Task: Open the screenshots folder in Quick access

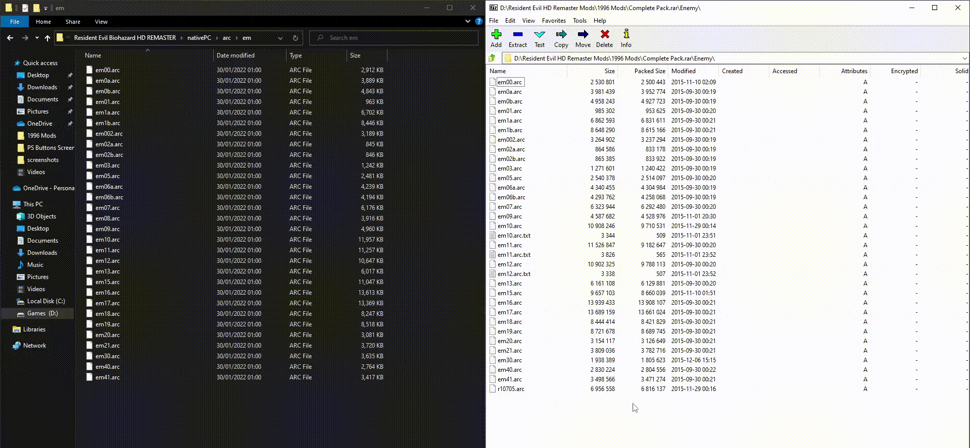Action: (x=43, y=160)
